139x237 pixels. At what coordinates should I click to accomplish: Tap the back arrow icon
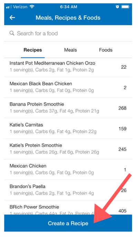click(x=12, y=18)
